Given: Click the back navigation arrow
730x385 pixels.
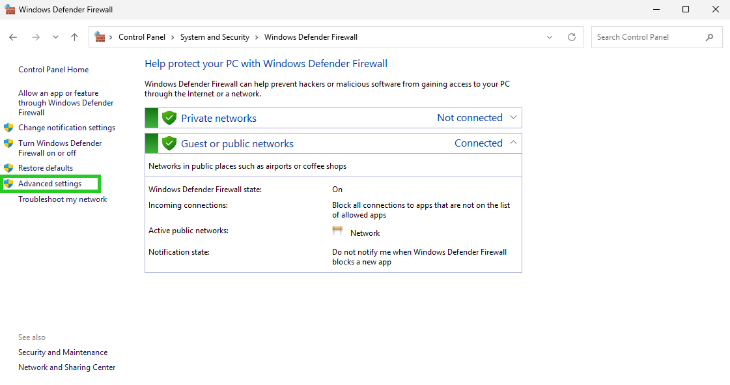Looking at the screenshot, I should point(13,37).
